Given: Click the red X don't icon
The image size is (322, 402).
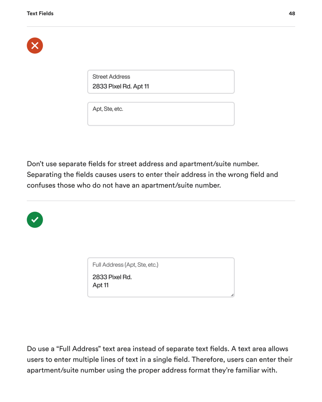Looking at the screenshot, I should pos(35,45).
